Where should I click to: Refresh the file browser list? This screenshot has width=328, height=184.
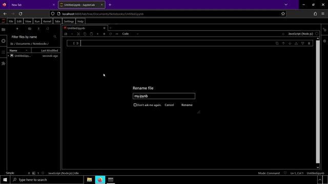click(48, 29)
